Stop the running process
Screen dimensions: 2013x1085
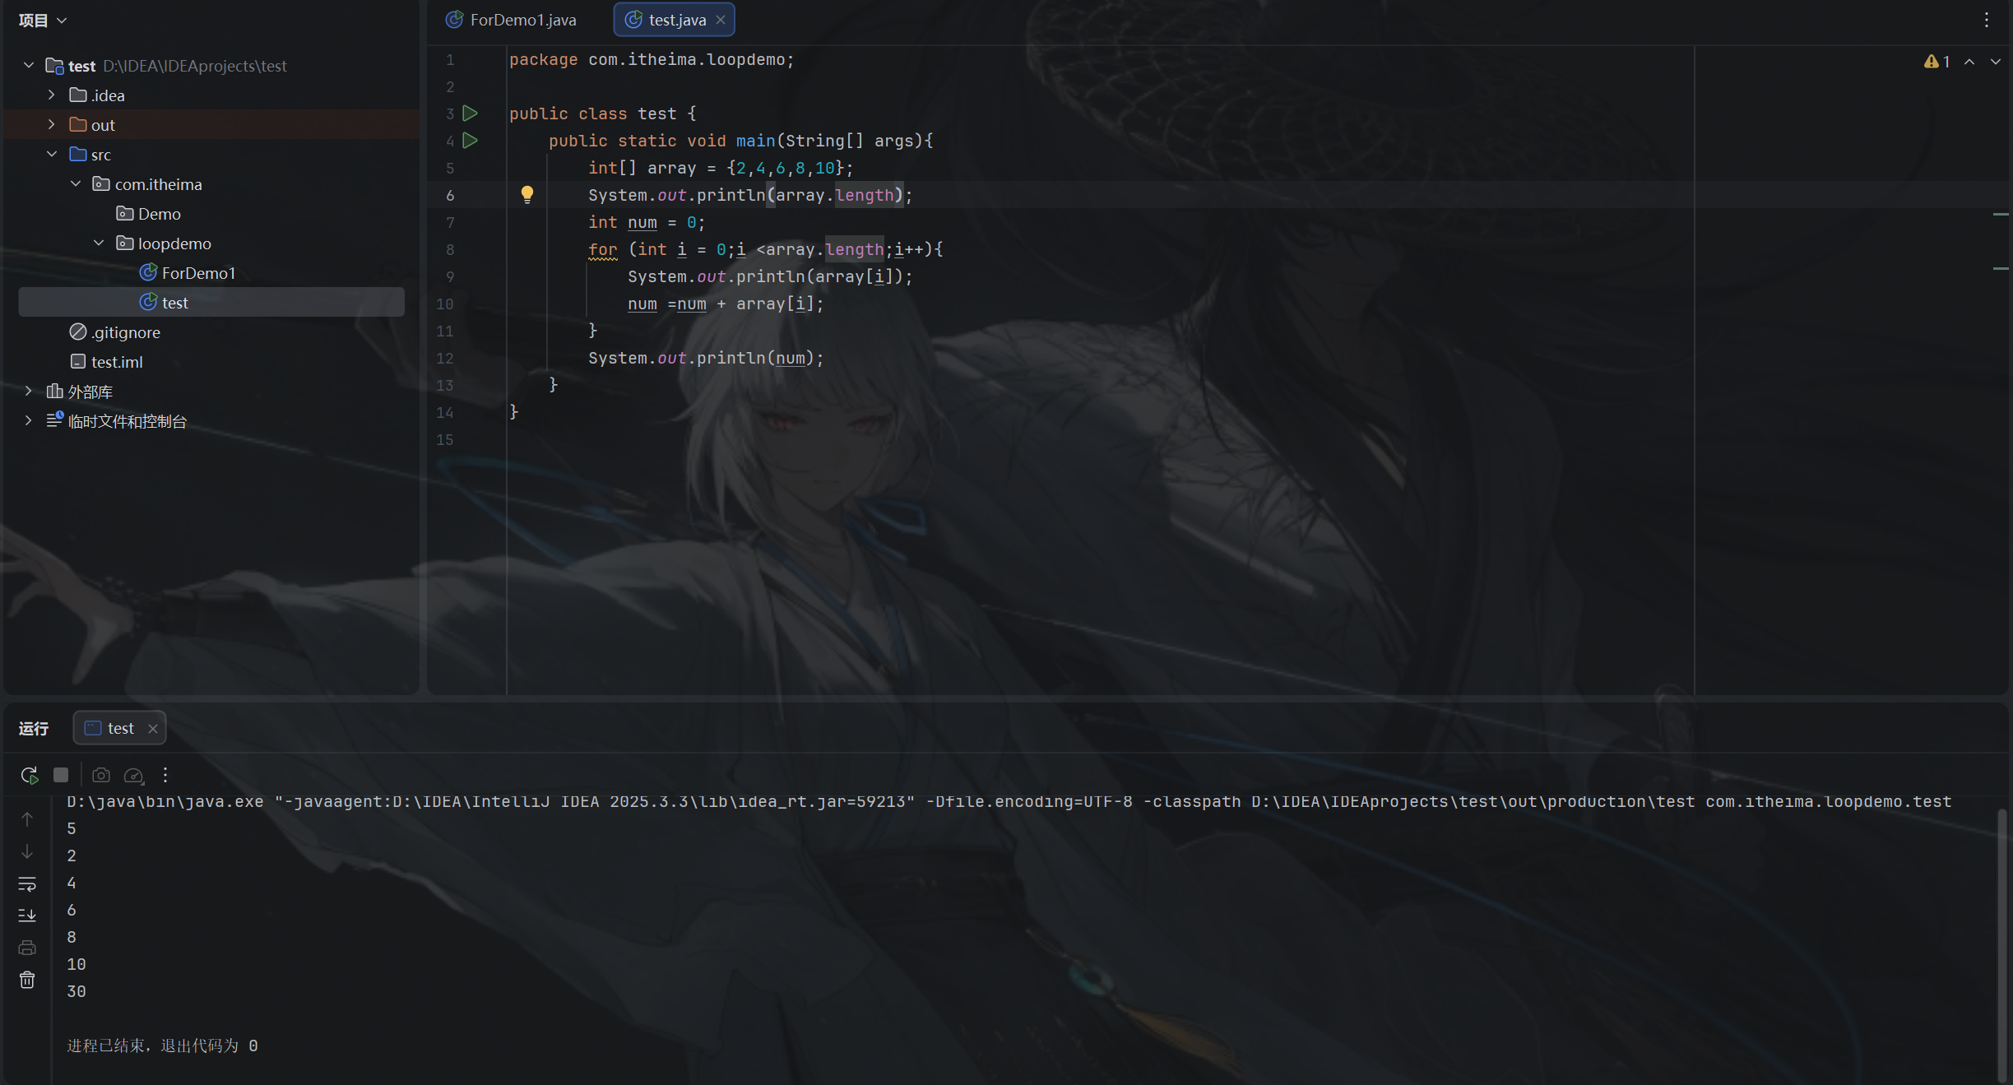(61, 775)
